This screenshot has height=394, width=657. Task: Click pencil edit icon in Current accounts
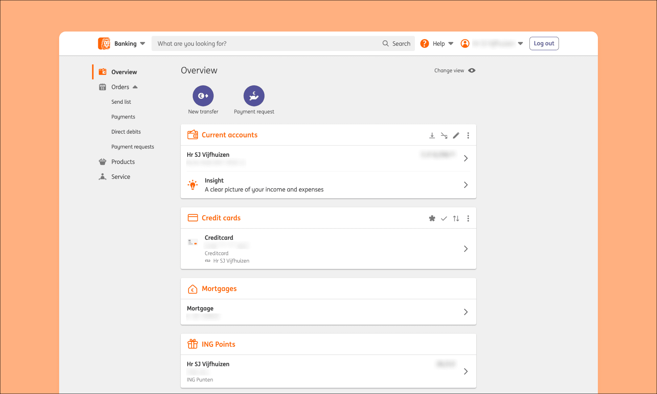click(x=456, y=135)
